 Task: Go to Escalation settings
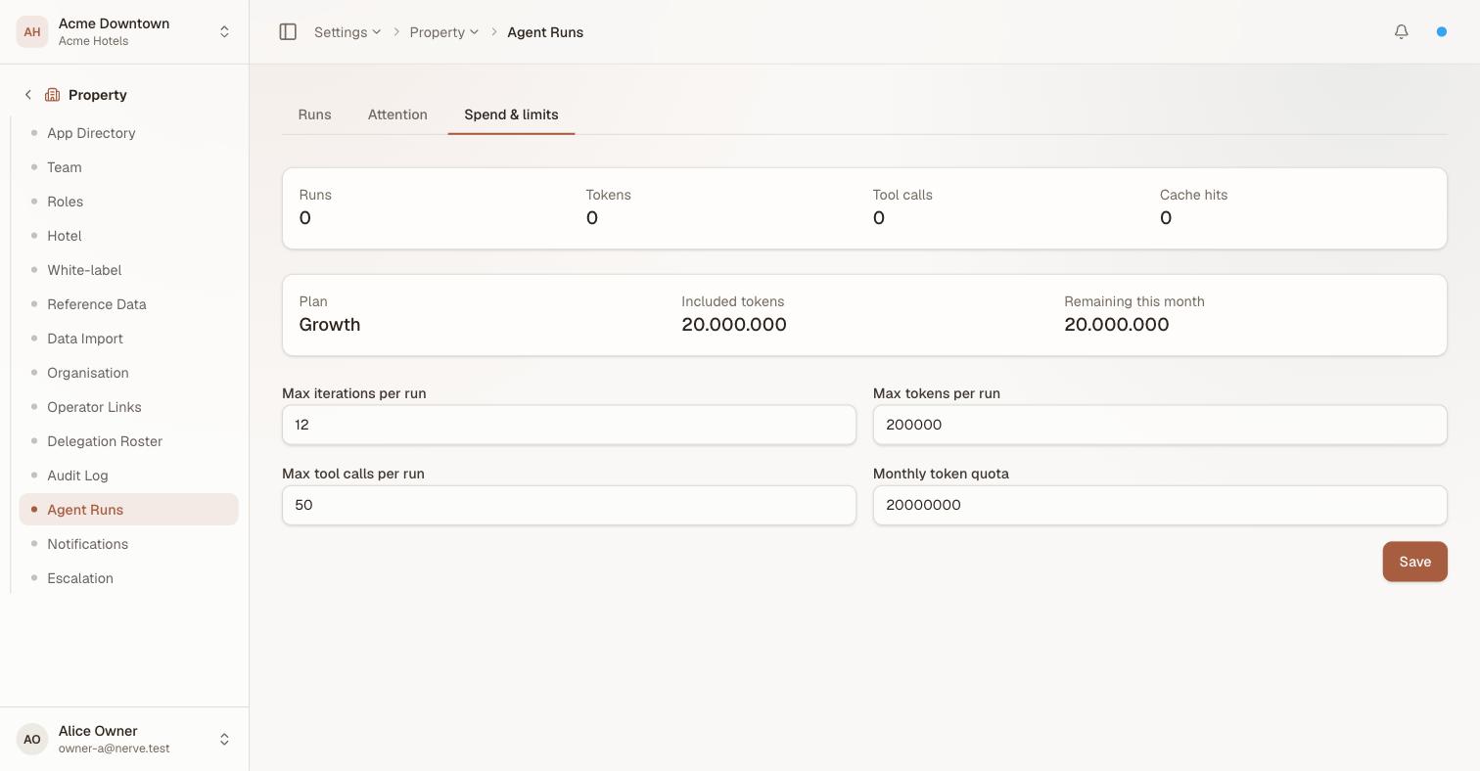128,578
